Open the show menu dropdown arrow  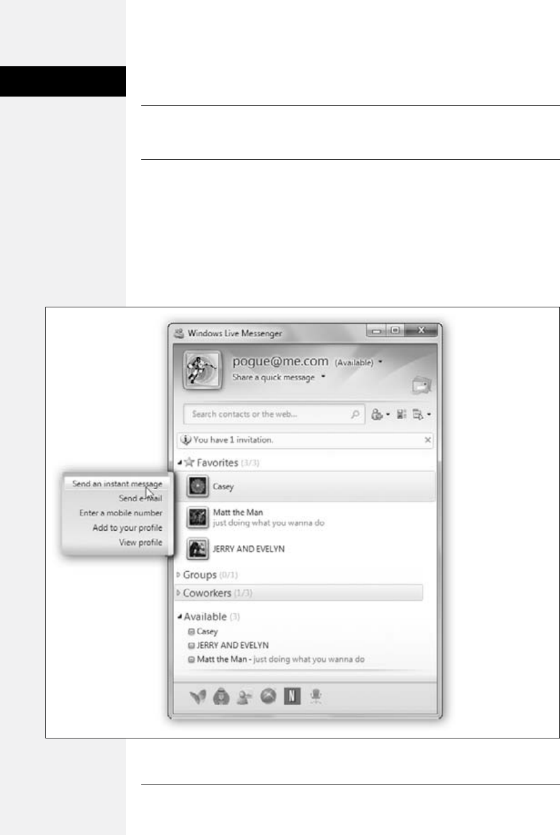pyautogui.click(x=428, y=415)
